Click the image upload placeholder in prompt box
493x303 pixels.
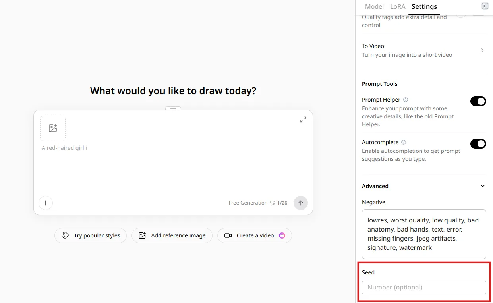[x=53, y=128]
